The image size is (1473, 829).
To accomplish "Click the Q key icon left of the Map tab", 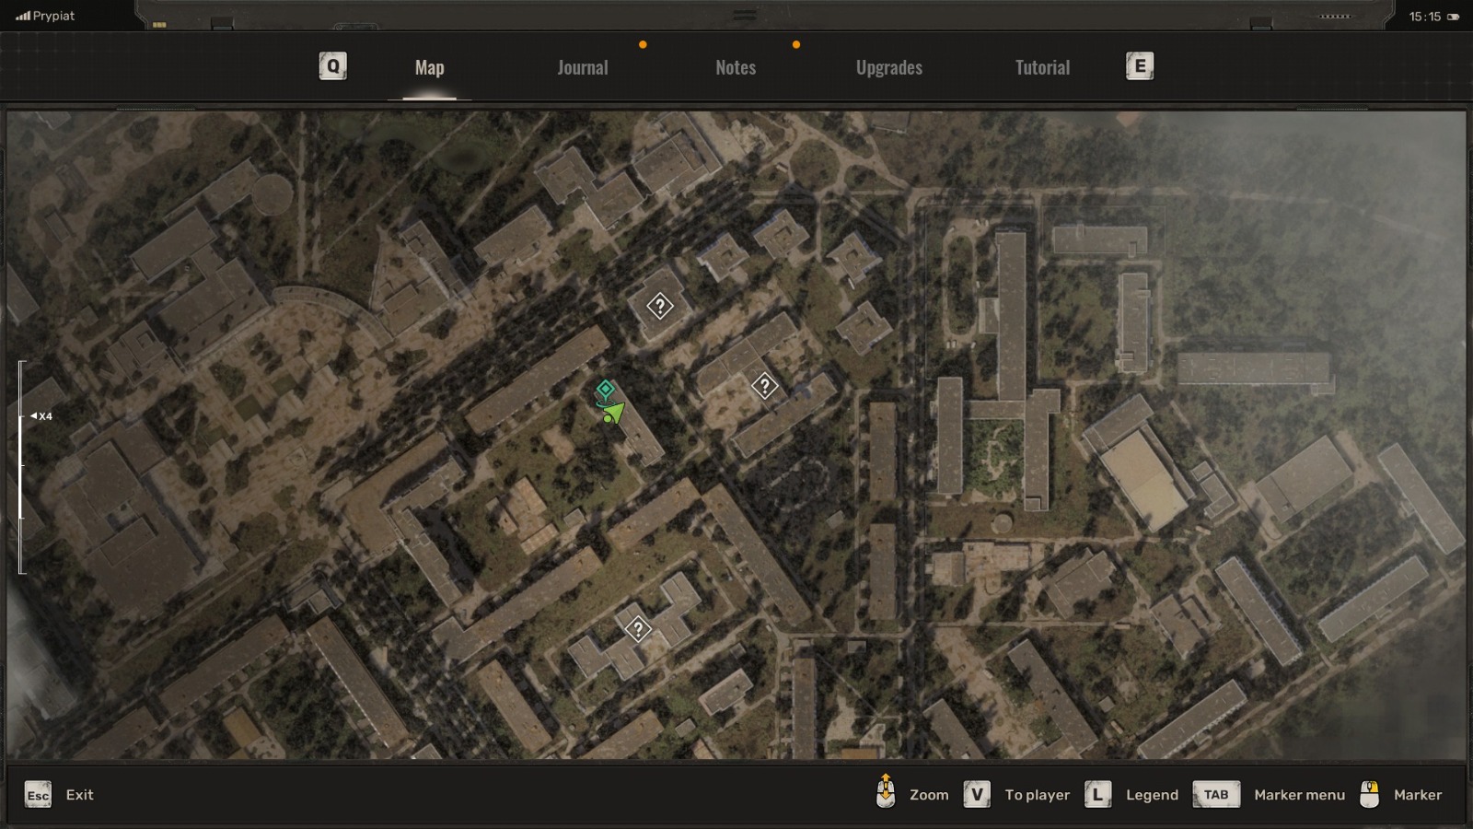I will (332, 66).
